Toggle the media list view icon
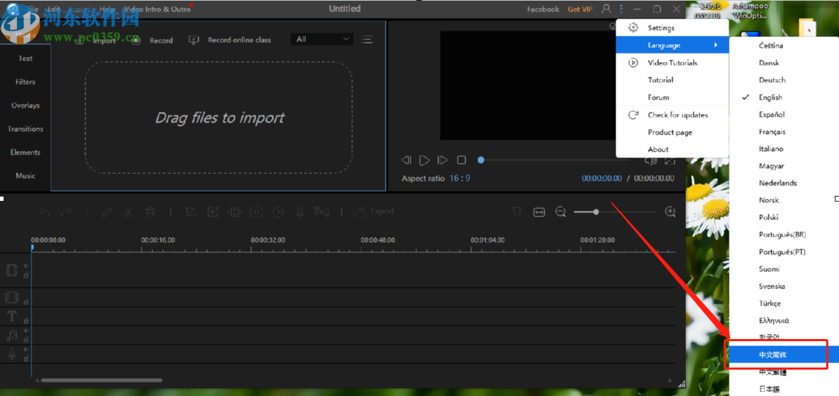 [367, 40]
